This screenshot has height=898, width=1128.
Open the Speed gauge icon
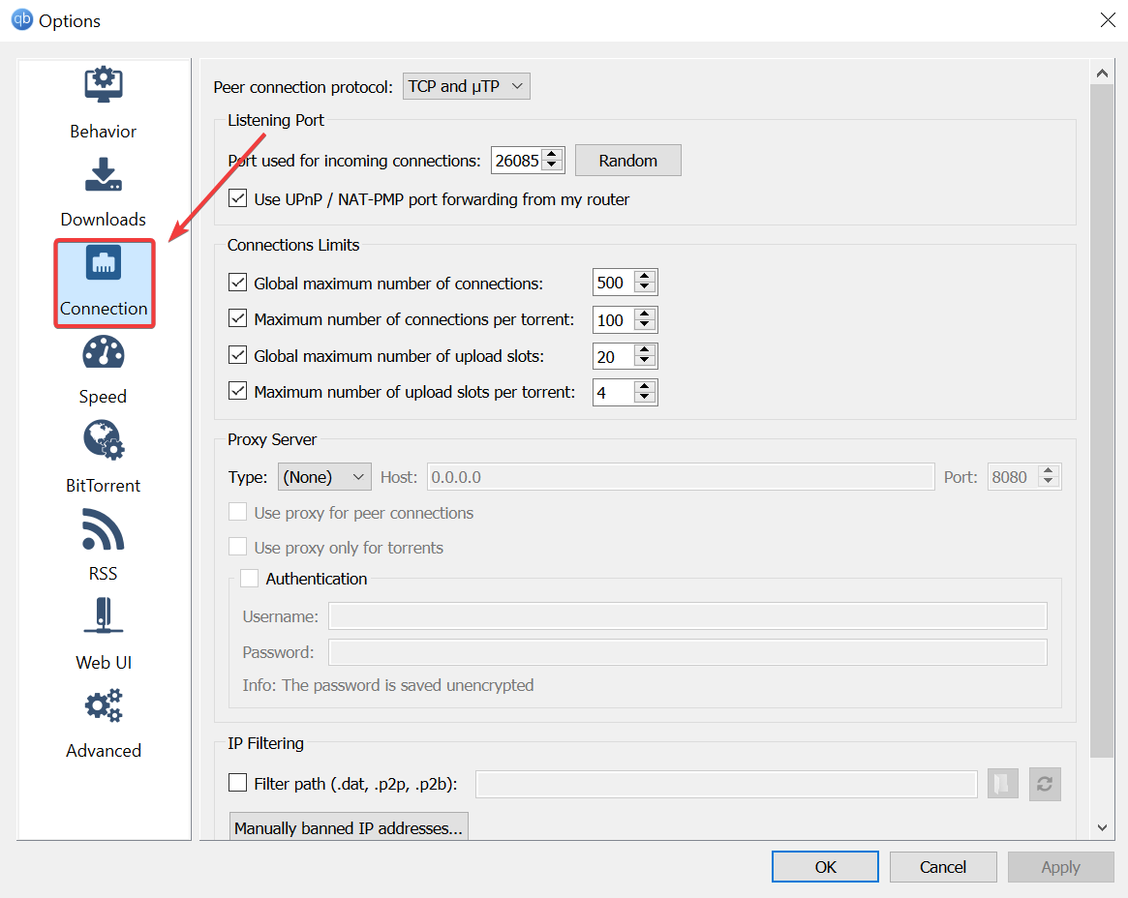coord(103,352)
